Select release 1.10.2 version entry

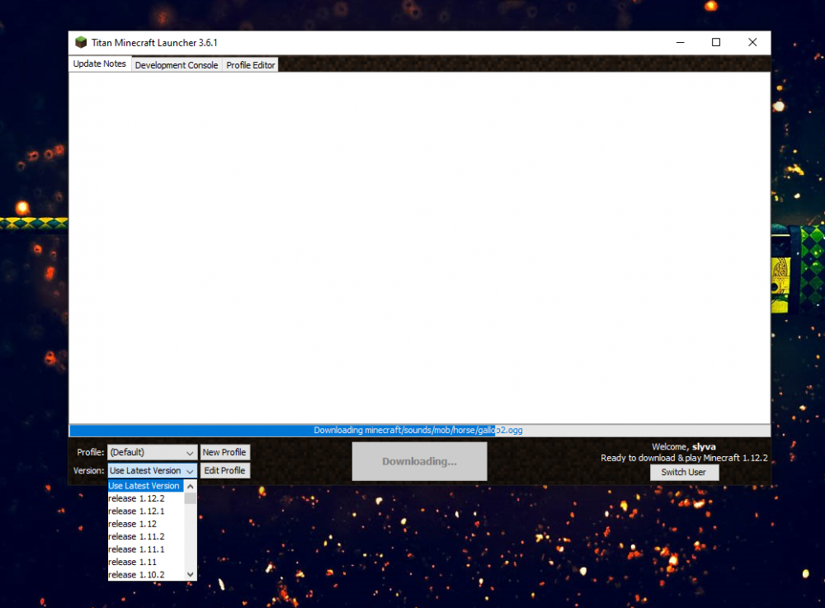pos(146,574)
